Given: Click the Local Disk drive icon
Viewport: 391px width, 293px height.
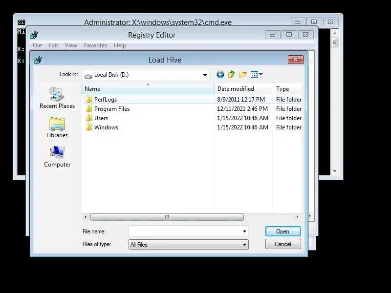Looking at the screenshot, I should pos(88,76).
